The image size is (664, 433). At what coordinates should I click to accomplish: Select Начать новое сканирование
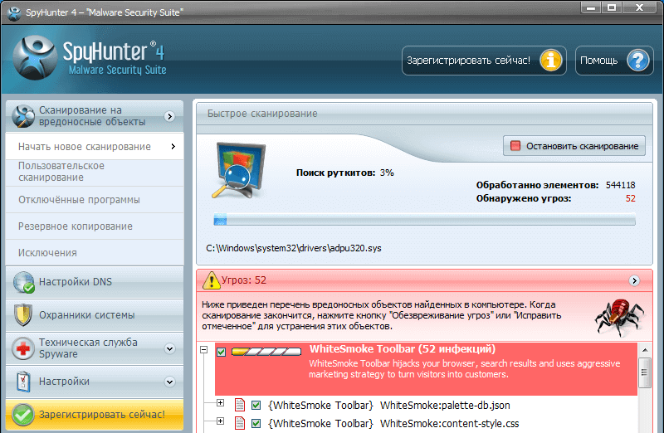click(x=95, y=147)
